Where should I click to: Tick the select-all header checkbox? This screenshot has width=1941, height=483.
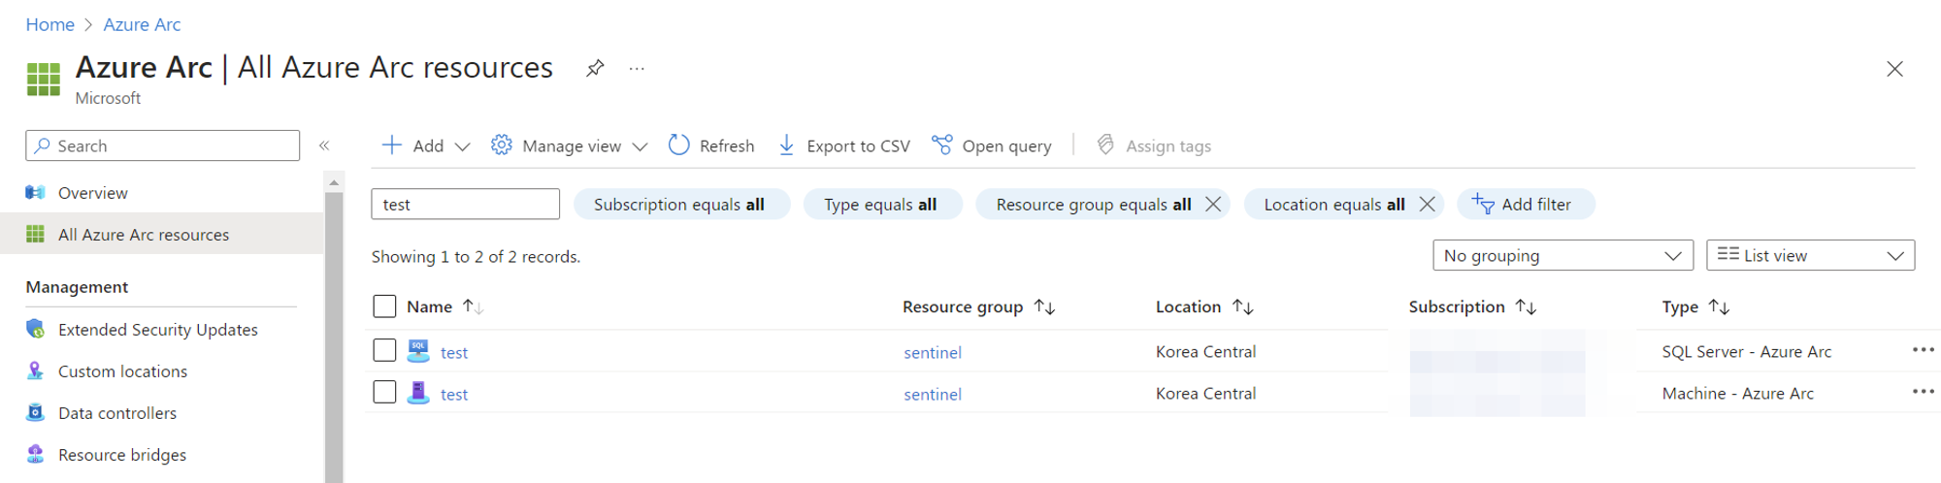[x=384, y=306]
